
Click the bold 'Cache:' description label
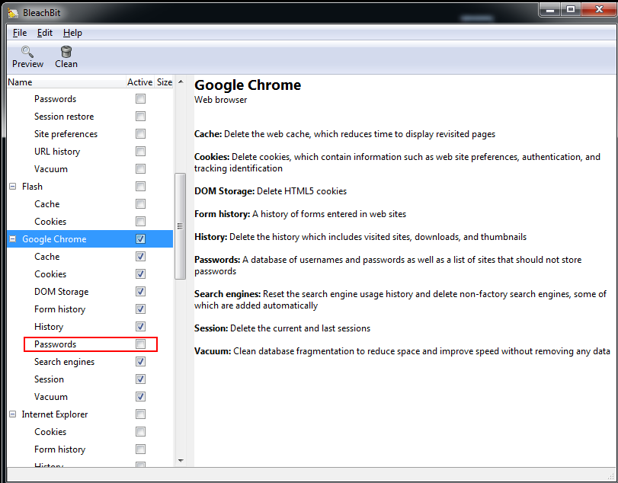[208, 134]
